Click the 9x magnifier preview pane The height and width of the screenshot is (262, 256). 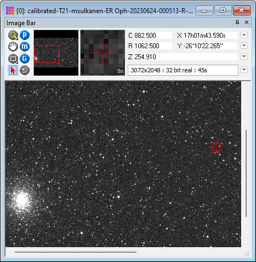[x=103, y=53]
